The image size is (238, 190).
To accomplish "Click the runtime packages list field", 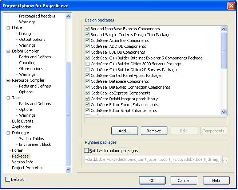I will coord(152,159).
